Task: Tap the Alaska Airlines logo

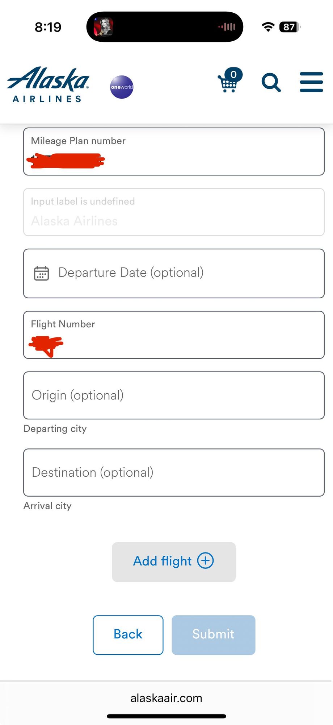Action: (x=48, y=84)
